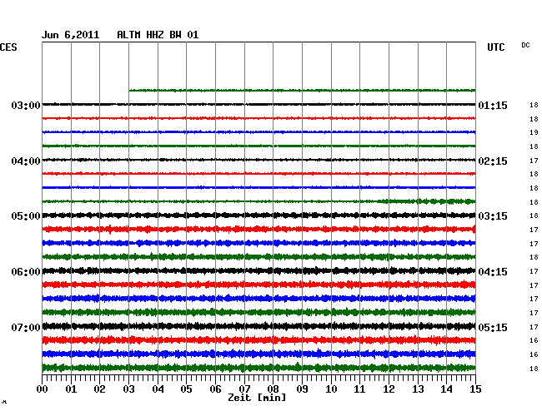Click the '05' minute axis label
This screenshot has width=542, height=411.
tap(186, 389)
